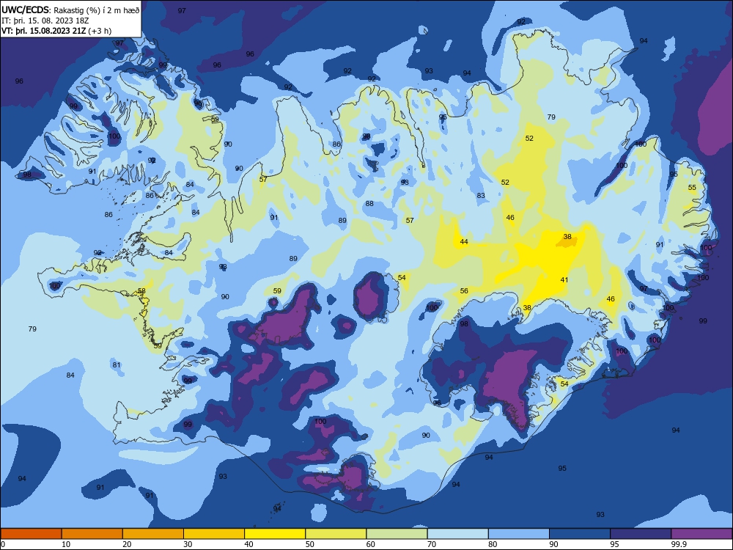Click the legend scale label '50'

coord(310,544)
